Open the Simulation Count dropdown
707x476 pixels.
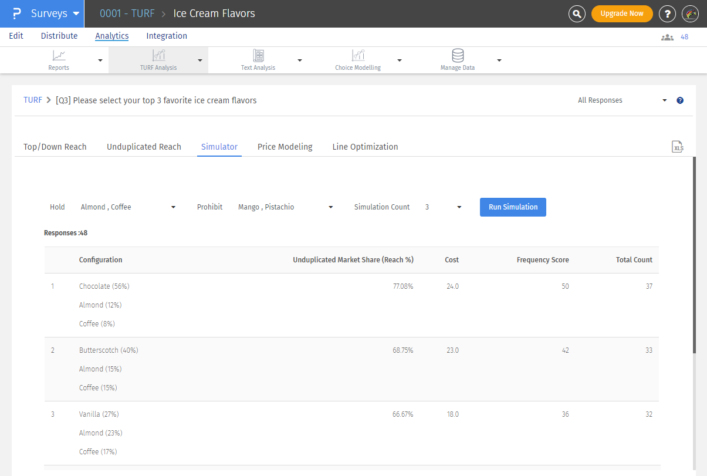click(443, 207)
